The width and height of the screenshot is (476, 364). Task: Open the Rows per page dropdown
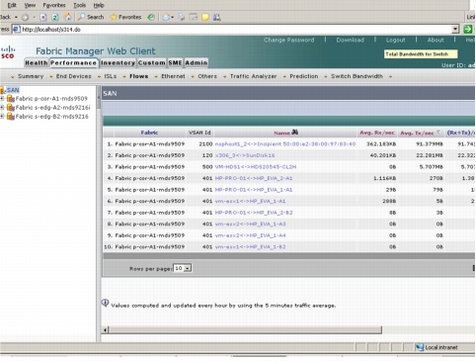[x=183, y=268]
